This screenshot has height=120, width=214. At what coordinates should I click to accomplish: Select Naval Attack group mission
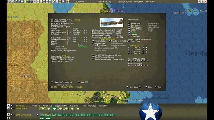coord(129,27)
